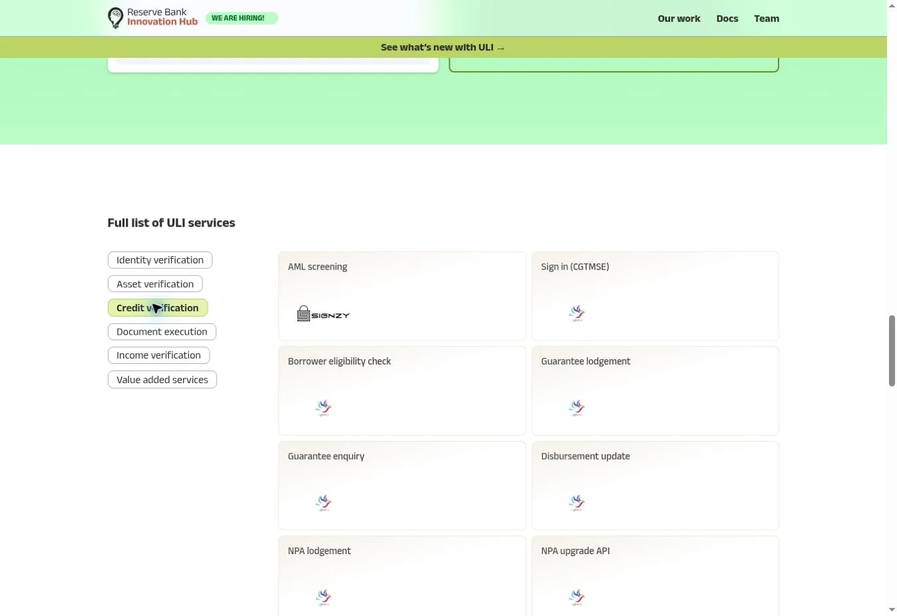Click the provider logo under NPA upgrade API

(577, 597)
